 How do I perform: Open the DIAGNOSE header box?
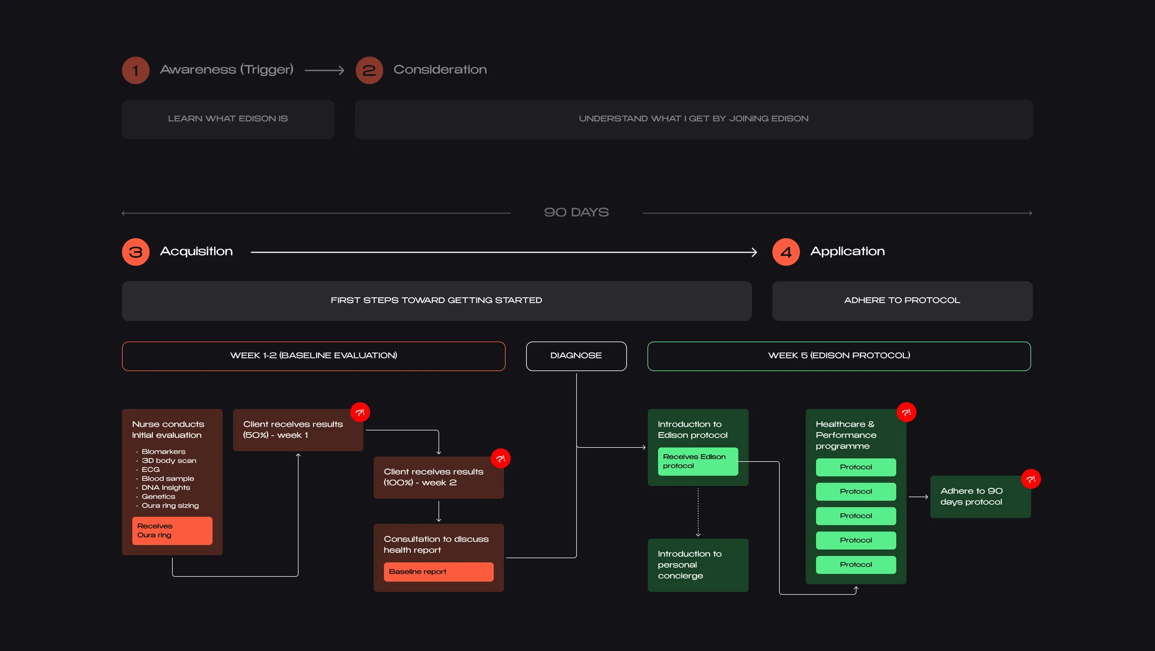tap(576, 356)
